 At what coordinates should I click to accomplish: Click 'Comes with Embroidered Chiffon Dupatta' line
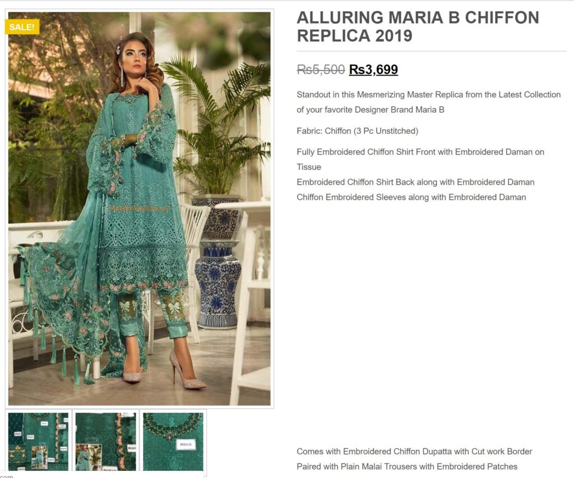pyautogui.click(x=414, y=451)
